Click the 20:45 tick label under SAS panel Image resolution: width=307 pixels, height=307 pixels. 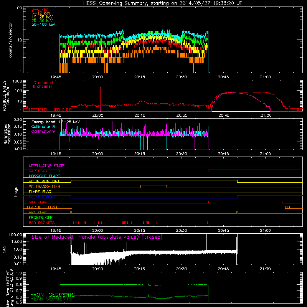(223, 269)
